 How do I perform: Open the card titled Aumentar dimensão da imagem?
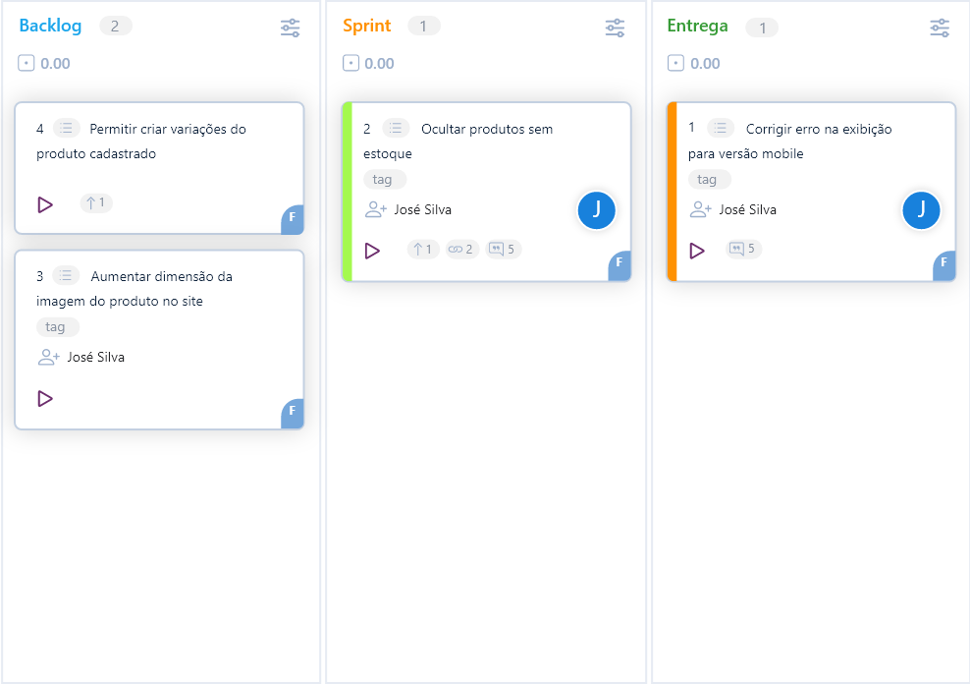coord(161,289)
